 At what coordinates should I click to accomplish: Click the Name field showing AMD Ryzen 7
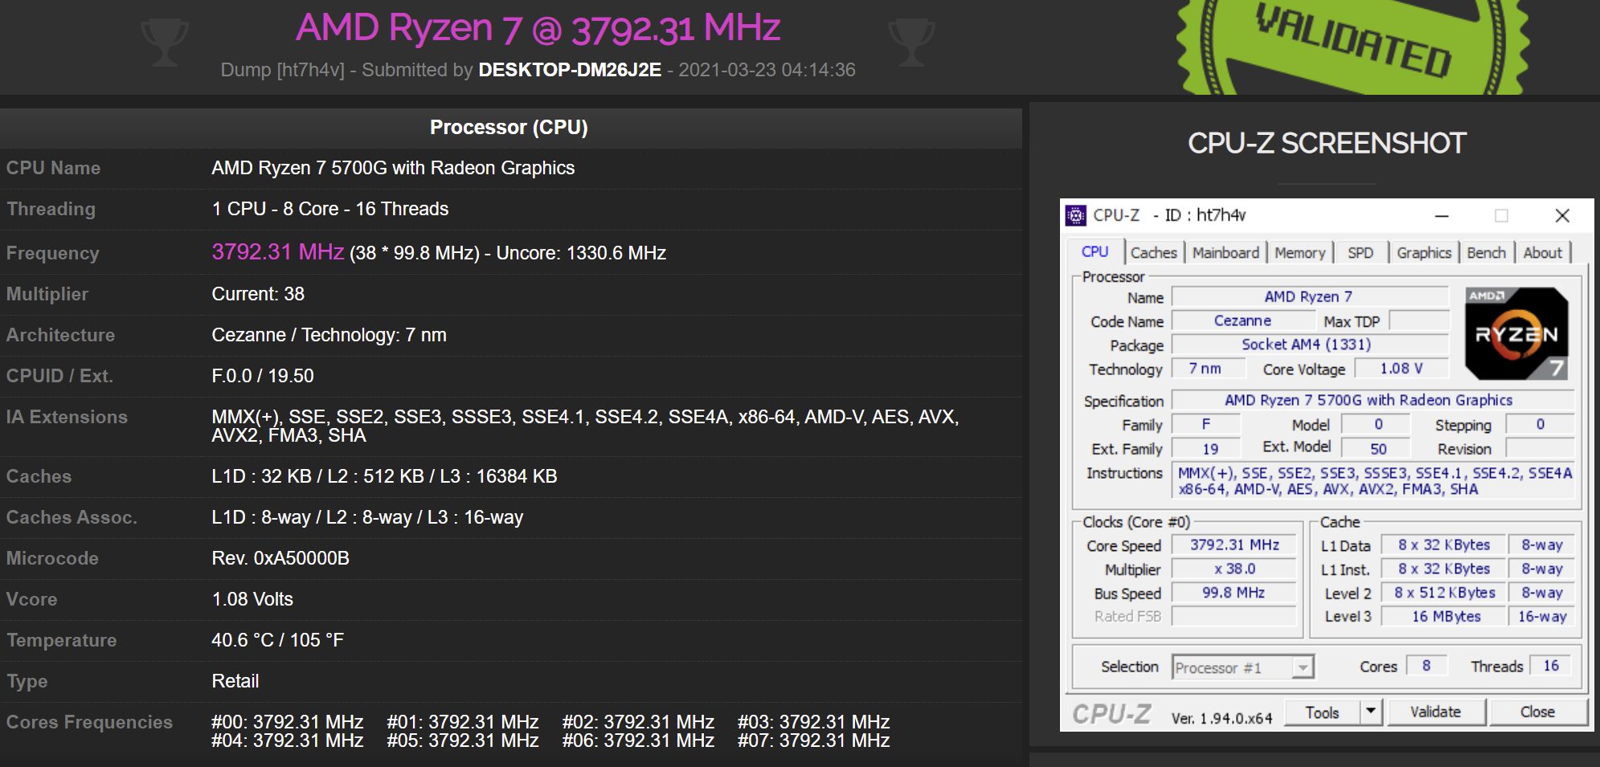(1310, 297)
